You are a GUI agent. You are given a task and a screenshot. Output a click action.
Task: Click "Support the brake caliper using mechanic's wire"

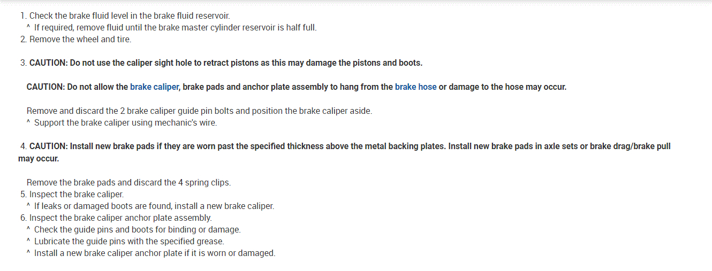pos(125,123)
